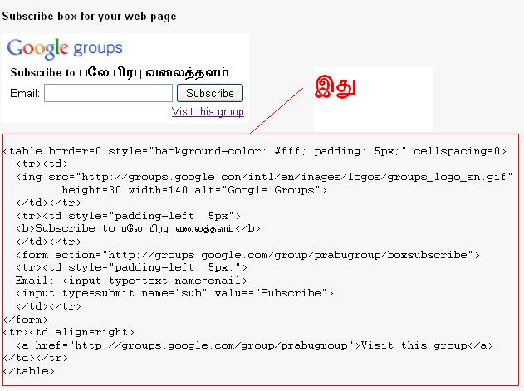The width and height of the screenshot is (524, 391).
Task: Click the 'Subscribe box for your web page' heading
Action: coord(89,17)
